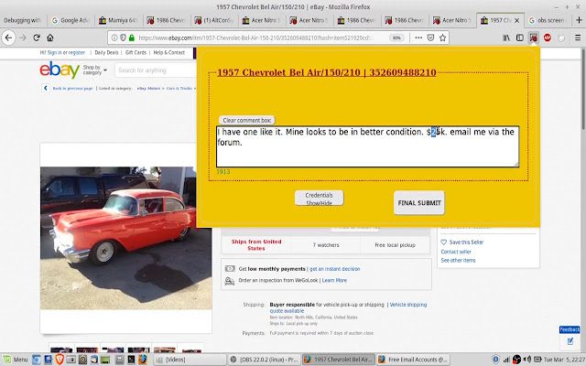Image resolution: width=586 pixels, height=366 pixels.
Task: Open 1957 Chevrolet Bel Air popup title link
Action: click(x=326, y=72)
